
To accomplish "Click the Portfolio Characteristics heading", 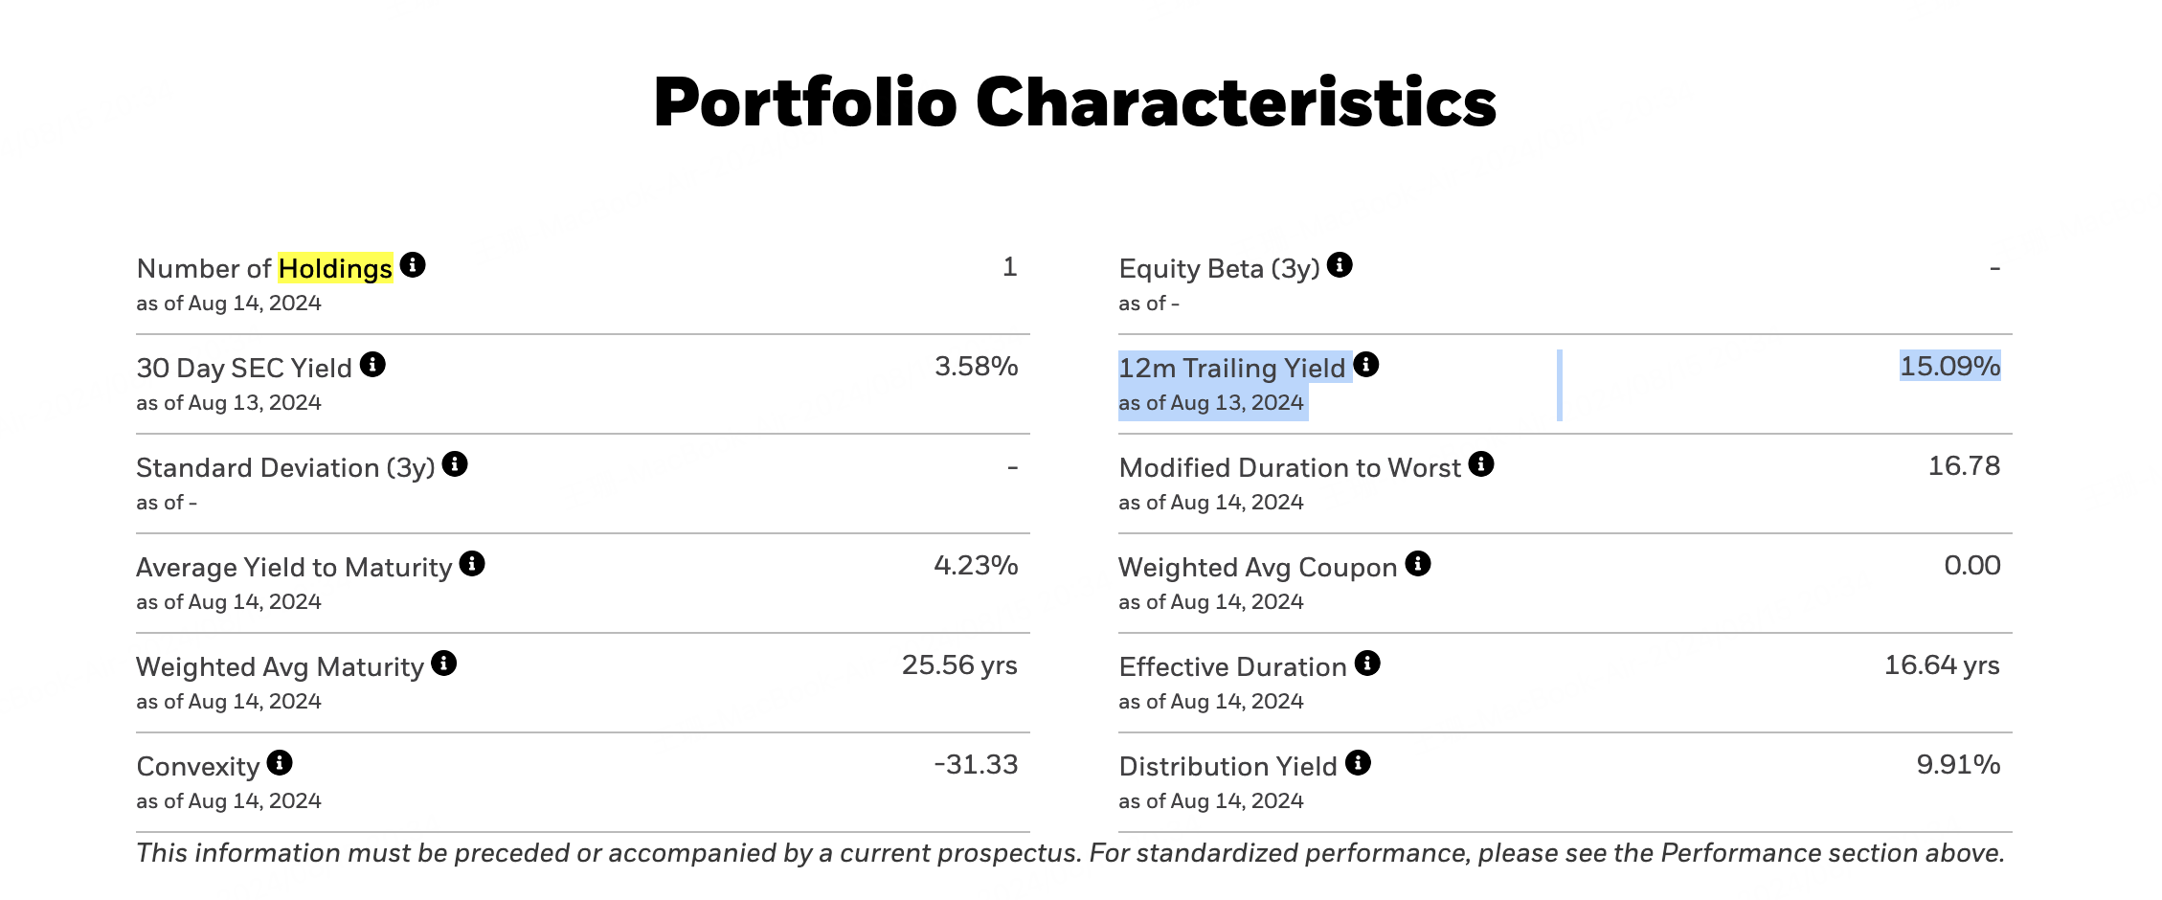I will [1074, 101].
